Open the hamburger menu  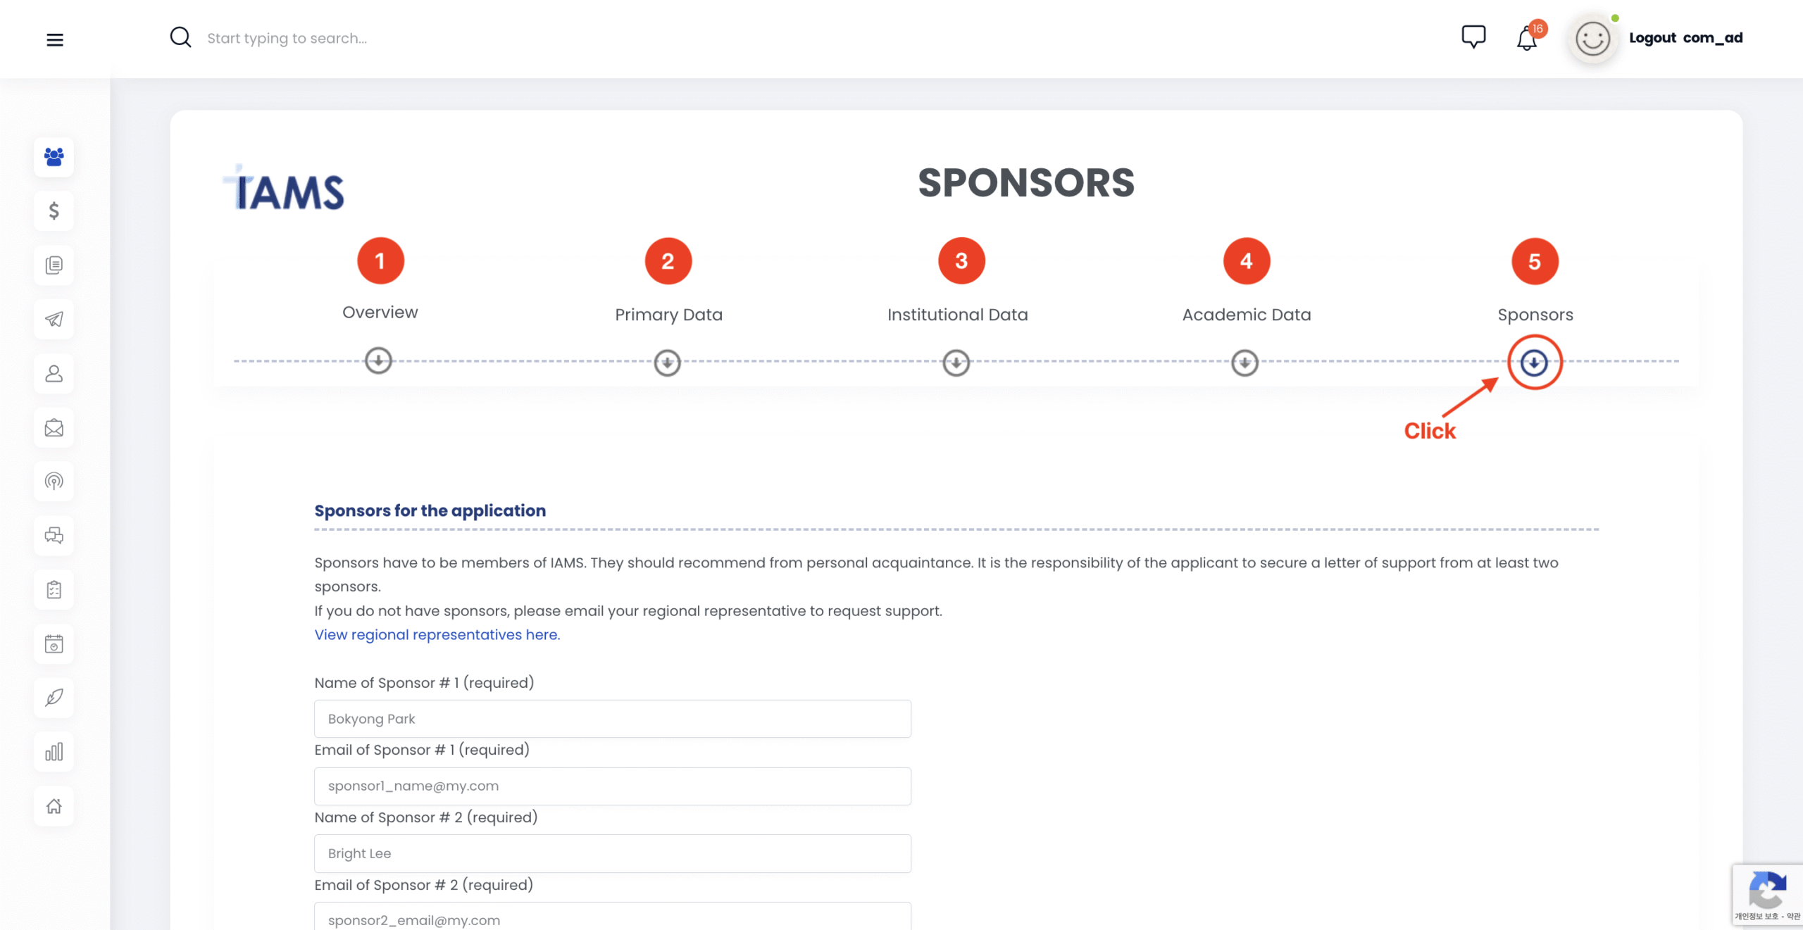click(x=55, y=39)
